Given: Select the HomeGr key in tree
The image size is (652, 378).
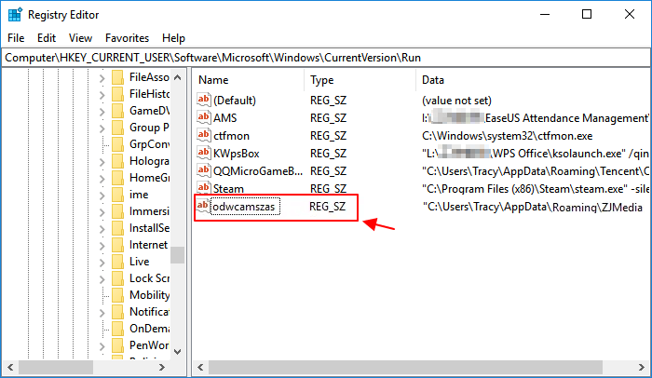Looking at the screenshot, I should (x=148, y=178).
